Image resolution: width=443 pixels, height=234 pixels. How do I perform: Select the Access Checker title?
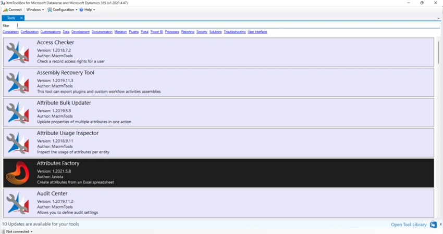55,43
